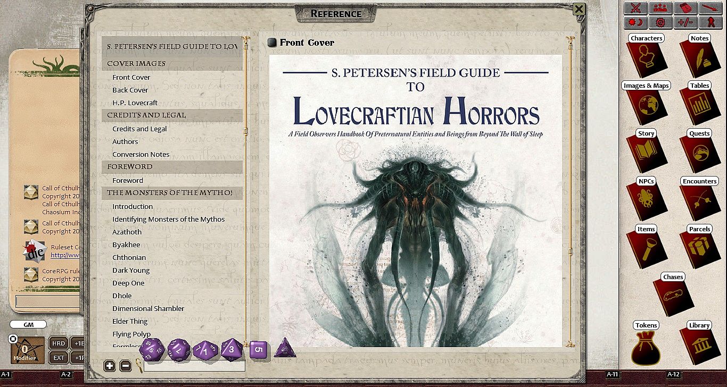The height and width of the screenshot is (387, 727).
Task: Open the Foreword page entry
Action: tap(128, 180)
